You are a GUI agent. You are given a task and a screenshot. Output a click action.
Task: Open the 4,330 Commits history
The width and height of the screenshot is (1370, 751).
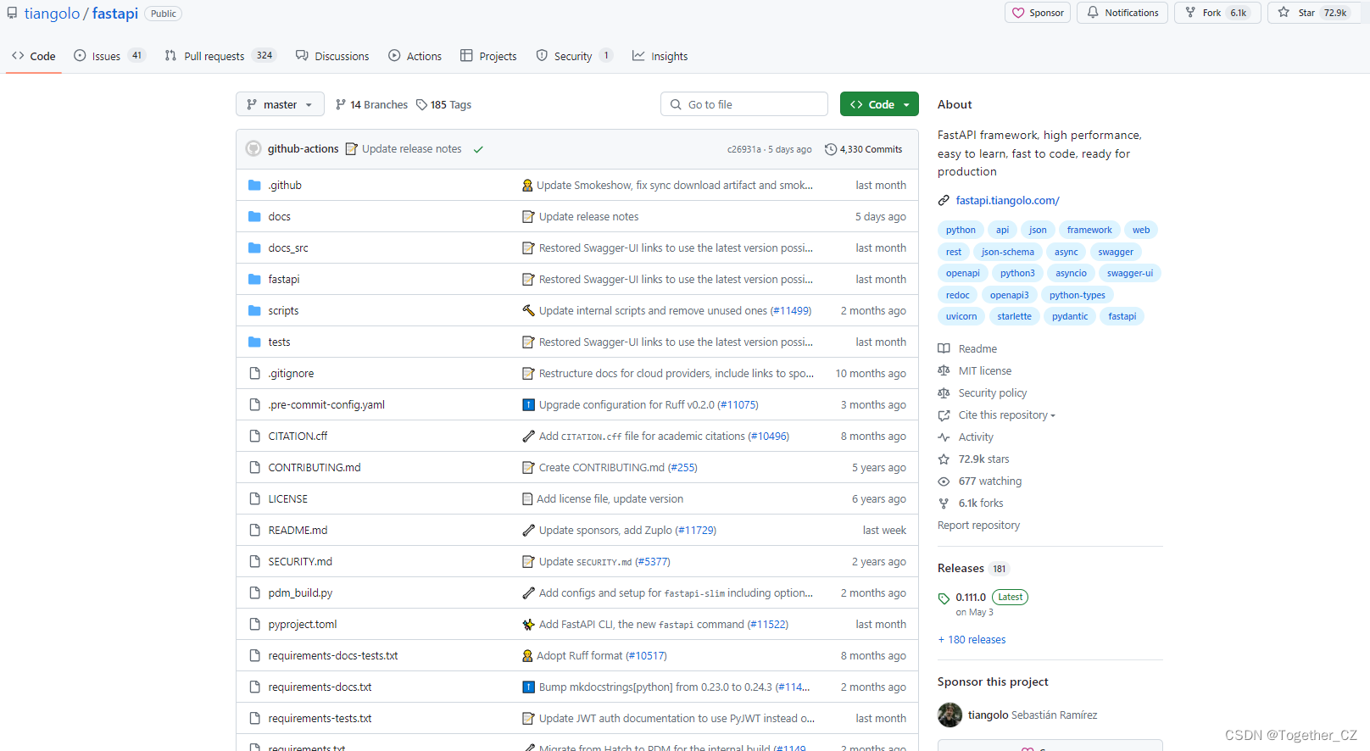(x=864, y=149)
